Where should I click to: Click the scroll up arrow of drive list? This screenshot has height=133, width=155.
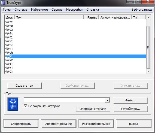click(x=148, y=17)
